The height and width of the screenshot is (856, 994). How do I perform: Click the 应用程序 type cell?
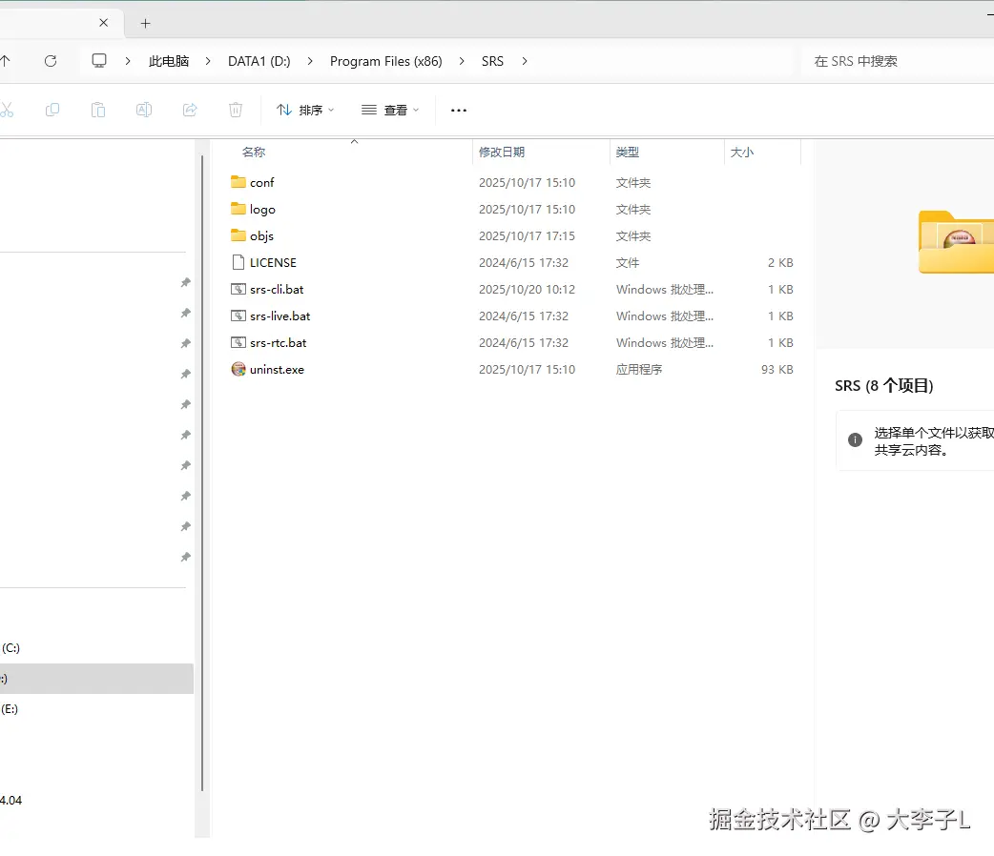point(639,369)
